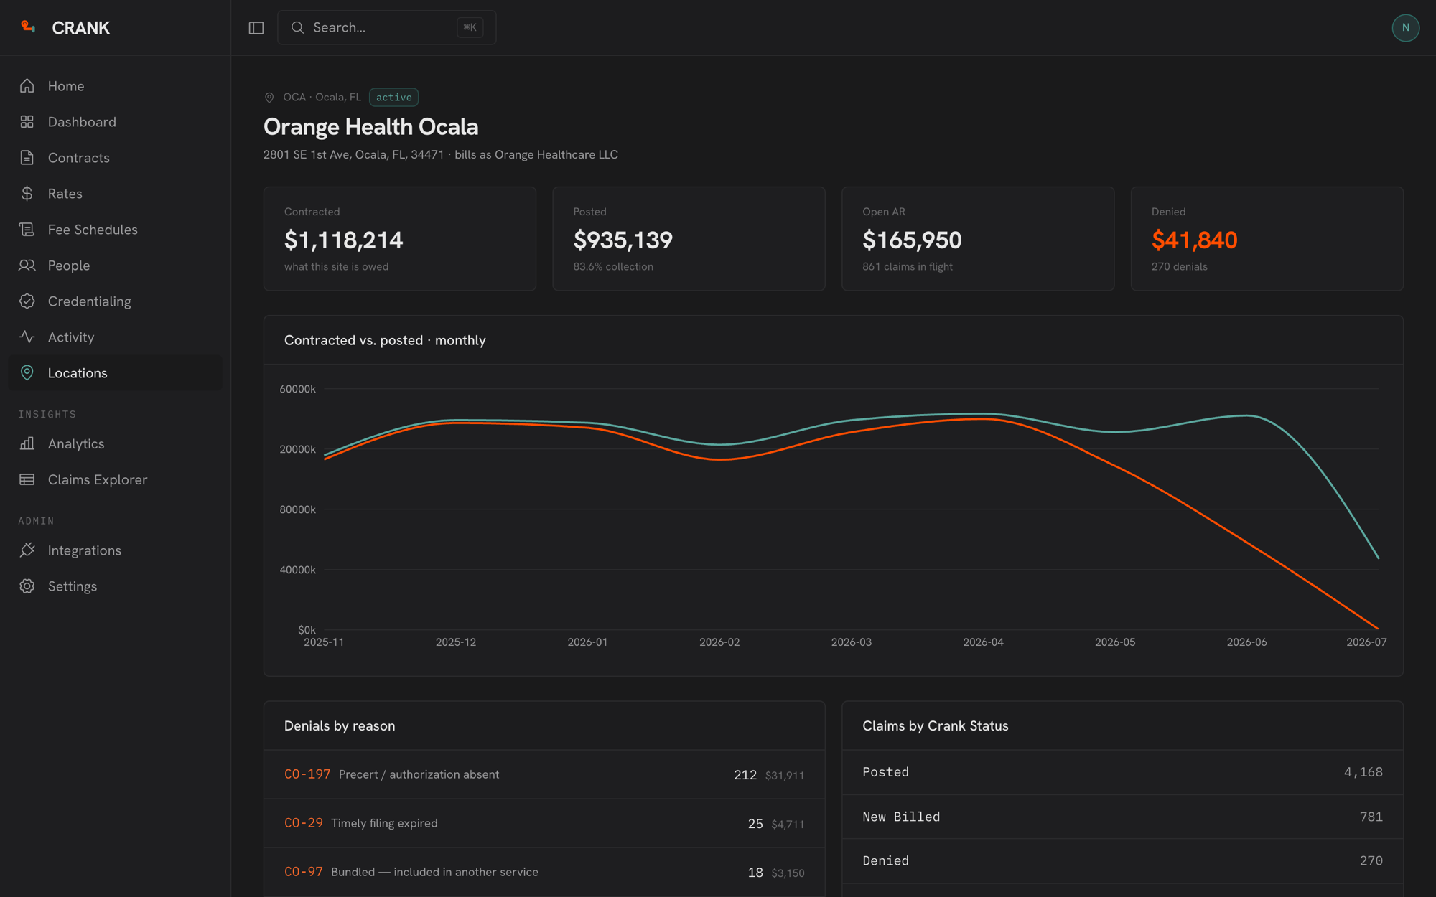The height and width of the screenshot is (897, 1436).
Task: Open the Home menu item
Action: 115,86
